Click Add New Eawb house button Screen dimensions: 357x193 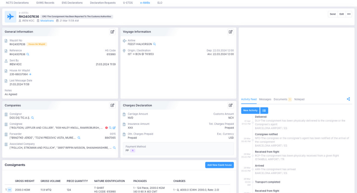219,165
